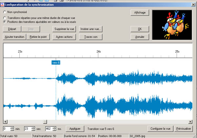Image resolution: width=197 pixels, height=138 pixels.
Task: Click the 24s tick on the time ruler
Action: [x=98, y=56]
